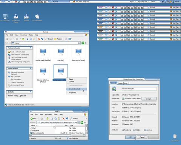Open the Recycle Bin icon

pyautogui.click(x=175, y=137)
